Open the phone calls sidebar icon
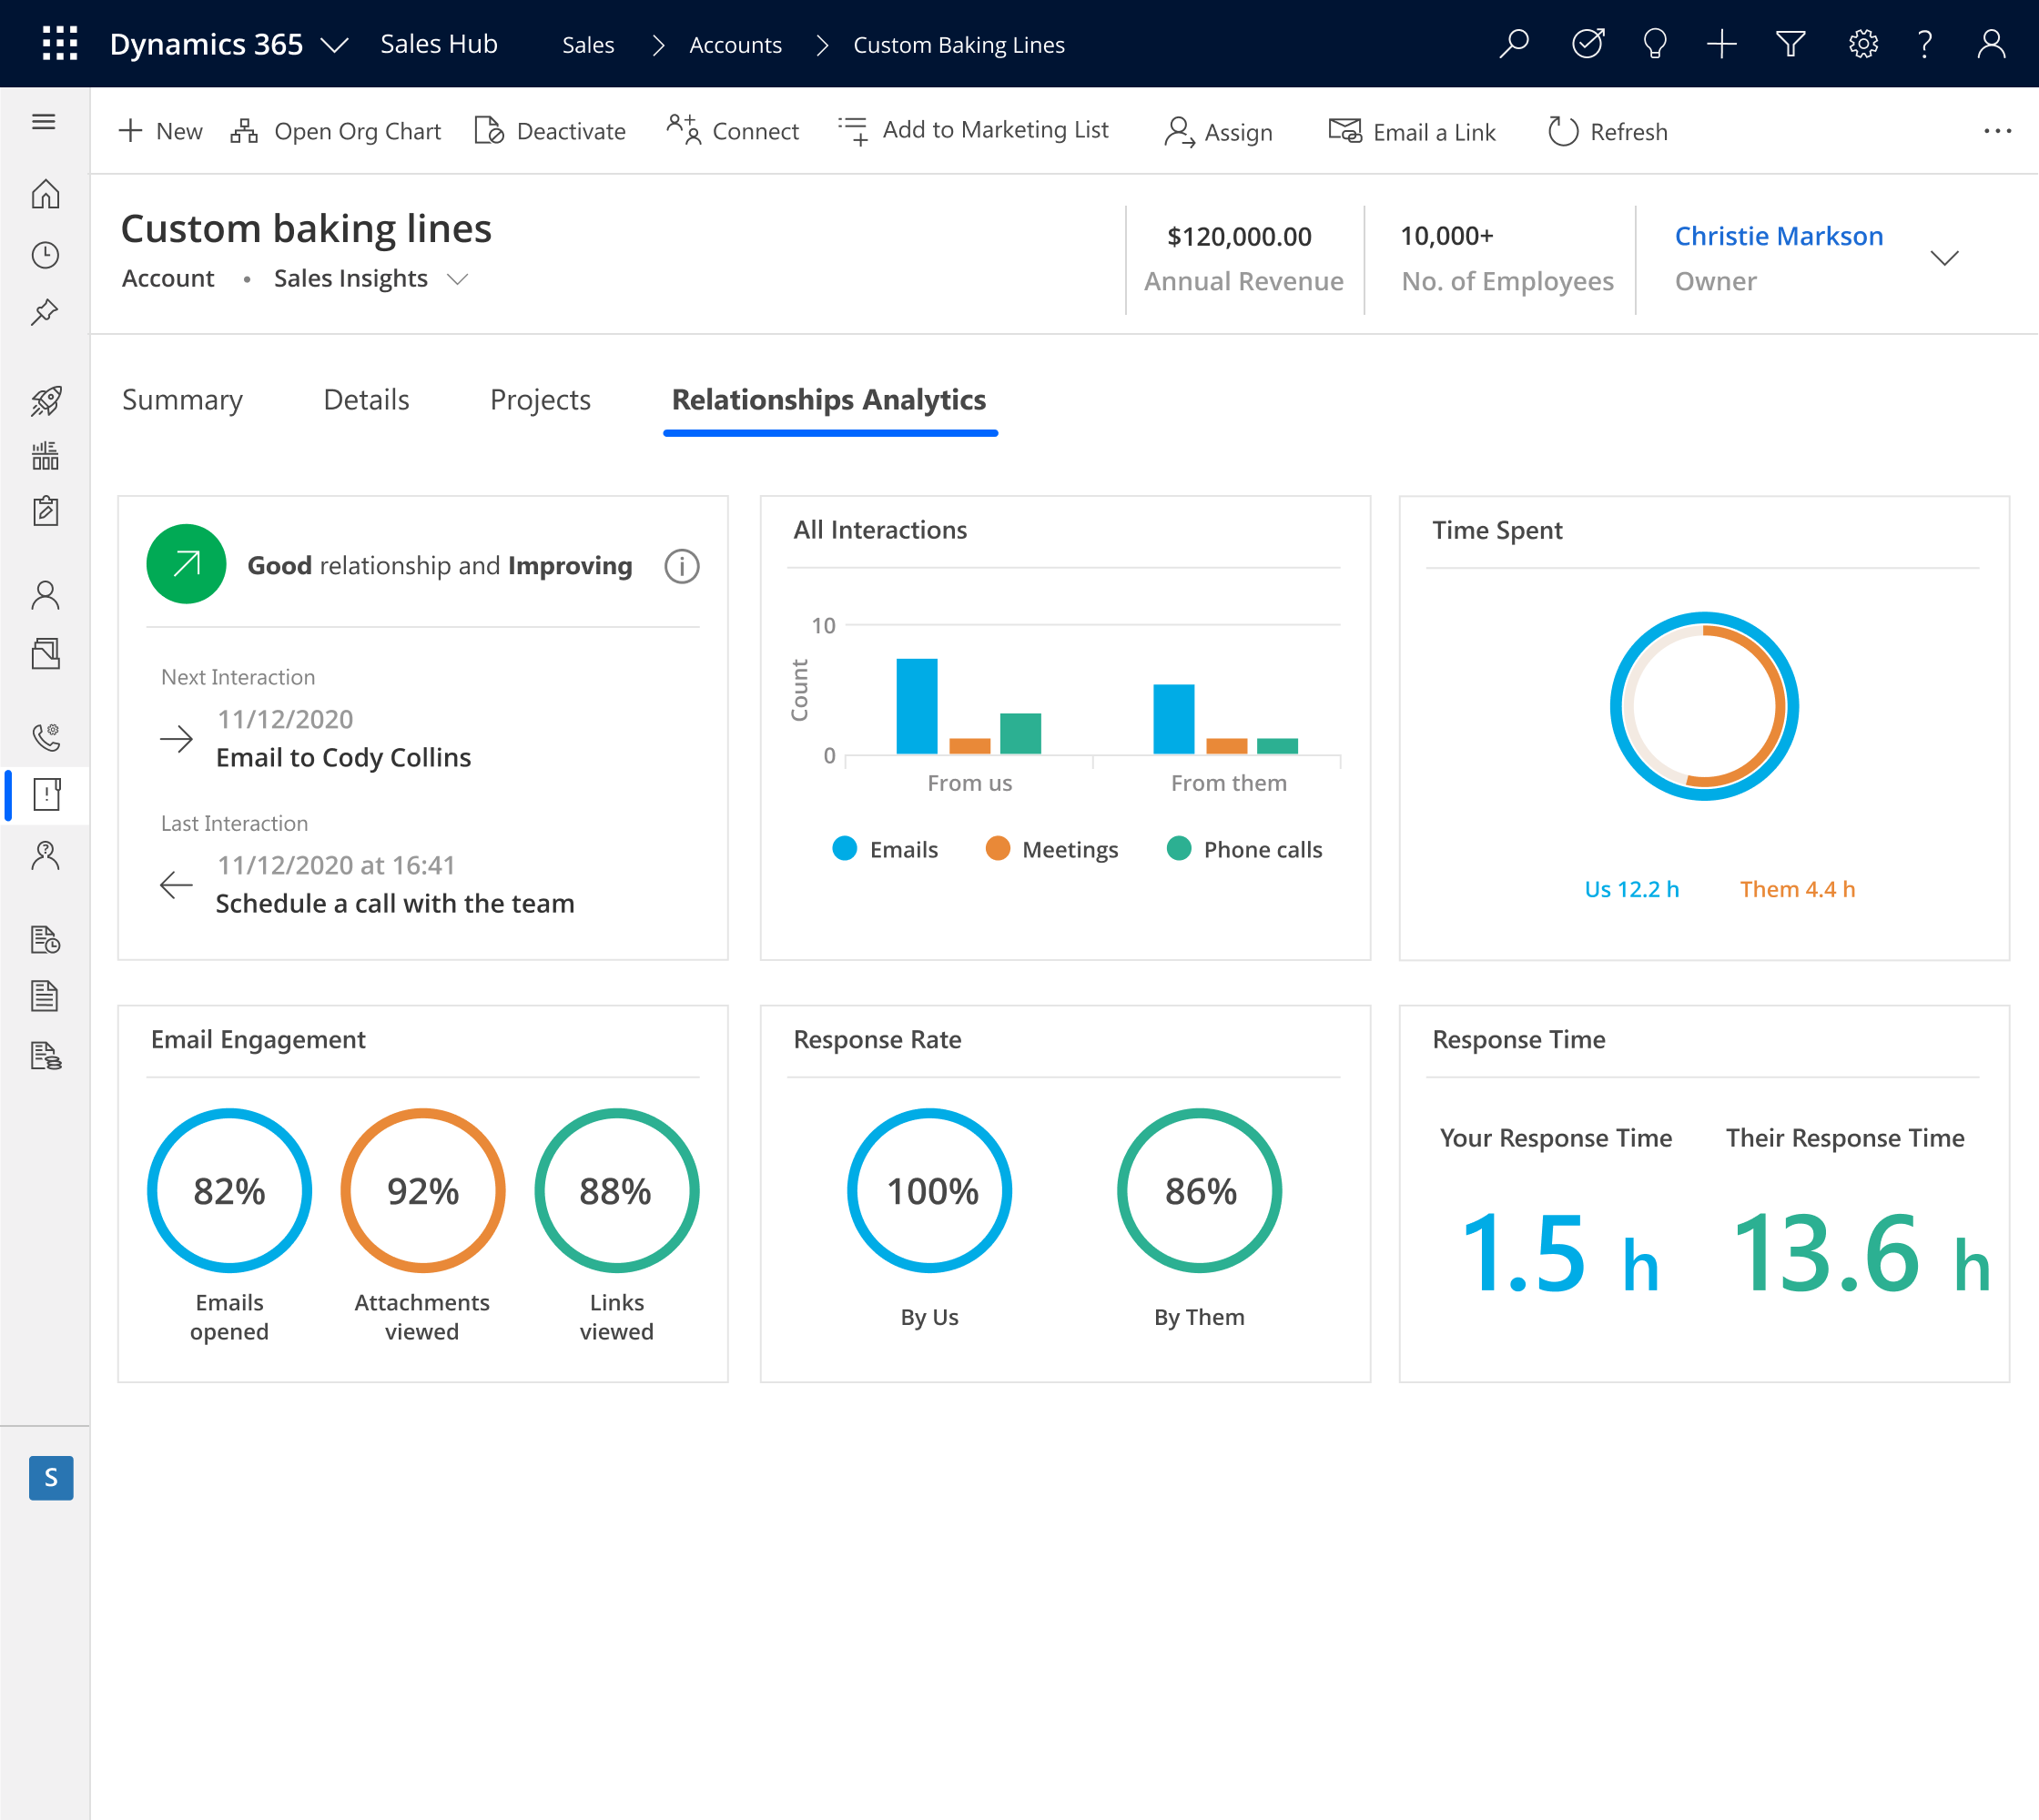The height and width of the screenshot is (1820, 2039). pos(45,737)
